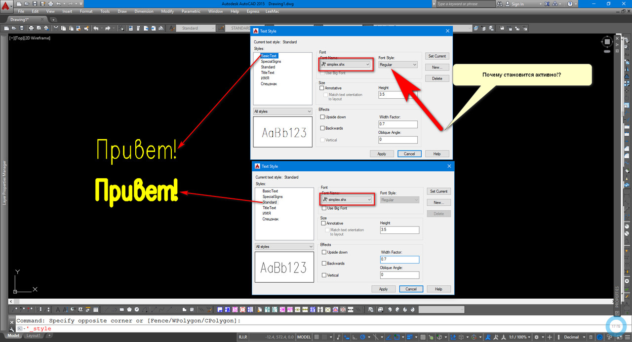This screenshot has height=342, width=632.
Task: Open the Format menu
Action: click(86, 11)
